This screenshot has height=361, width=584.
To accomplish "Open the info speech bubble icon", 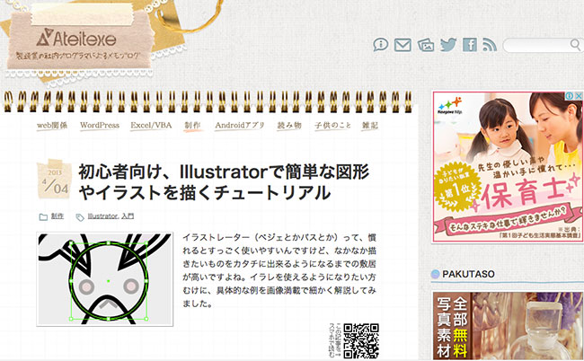I will point(381,45).
